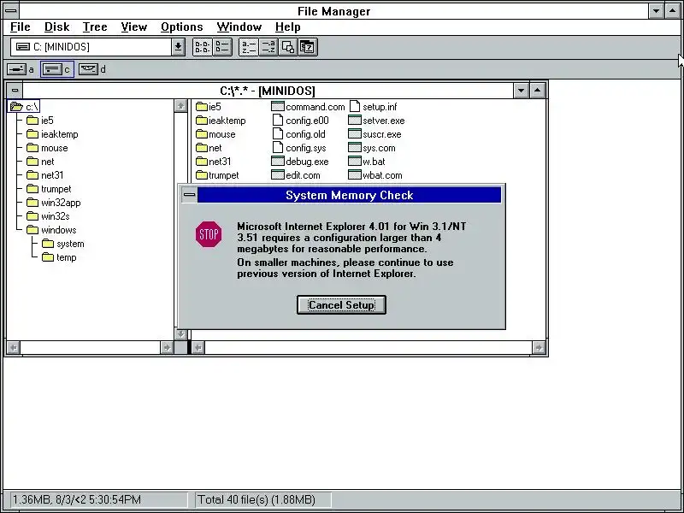This screenshot has width=684, height=513.
Task: Open Help menu
Action: click(287, 27)
